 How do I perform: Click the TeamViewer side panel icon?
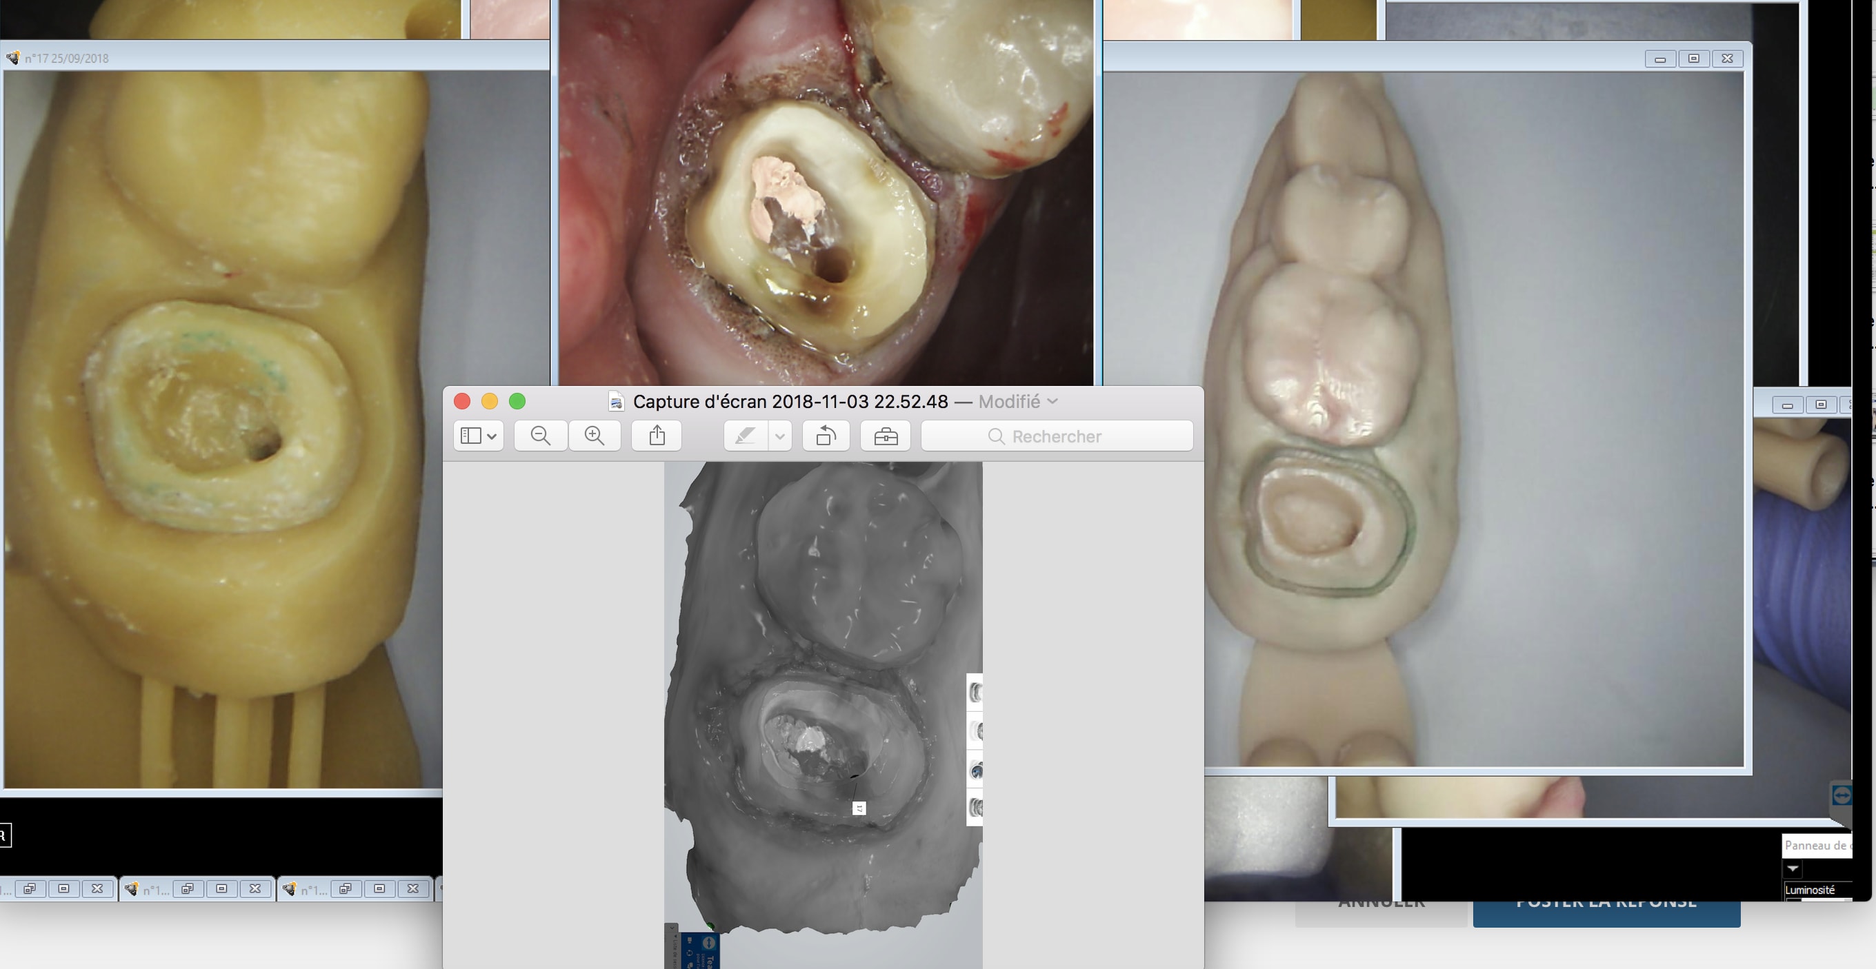[x=1842, y=795]
